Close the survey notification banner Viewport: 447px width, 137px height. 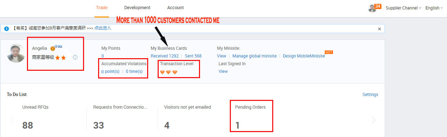379,29
